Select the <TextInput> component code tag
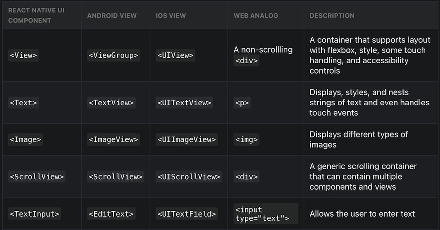The width and height of the screenshot is (440, 230). 35,214
